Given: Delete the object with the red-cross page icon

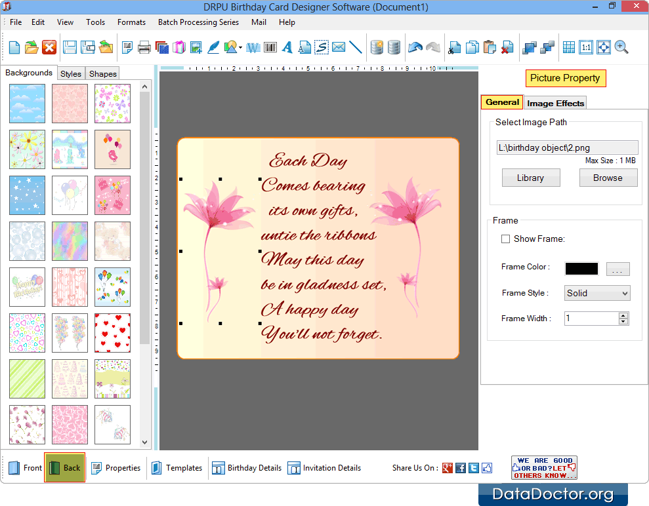Looking at the screenshot, I should (x=507, y=48).
